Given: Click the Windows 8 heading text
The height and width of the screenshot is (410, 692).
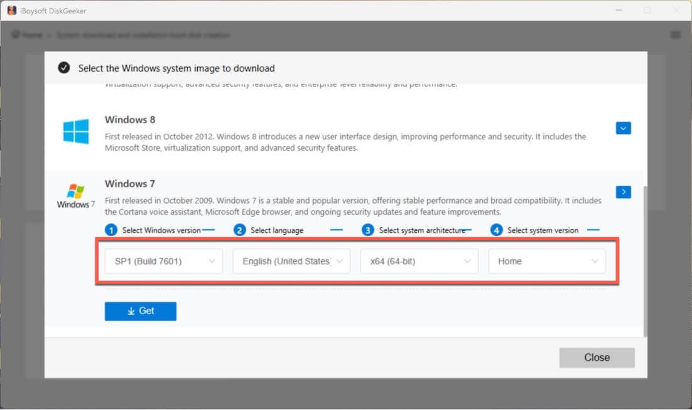Looking at the screenshot, I should 130,119.
